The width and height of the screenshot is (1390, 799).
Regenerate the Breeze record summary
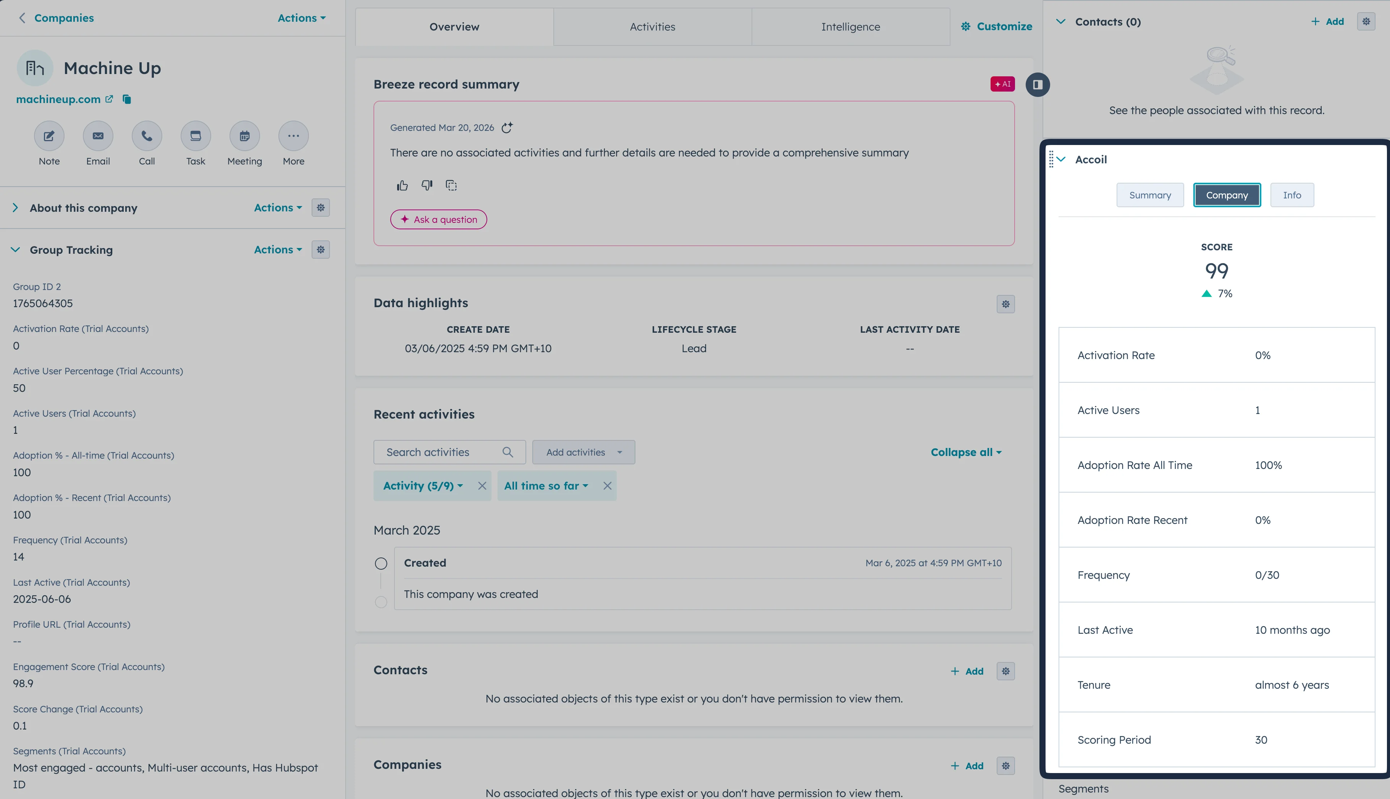[x=507, y=127]
